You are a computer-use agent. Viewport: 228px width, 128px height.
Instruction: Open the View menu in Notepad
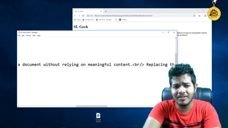tap(34, 36)
